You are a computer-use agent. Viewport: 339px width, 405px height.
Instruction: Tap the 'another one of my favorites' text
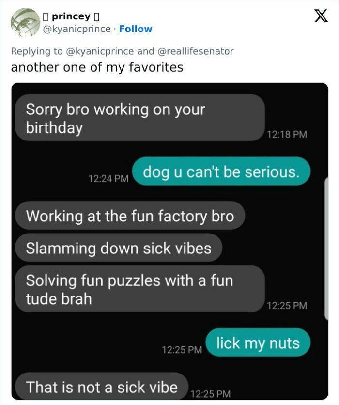(x=97, y=67)
